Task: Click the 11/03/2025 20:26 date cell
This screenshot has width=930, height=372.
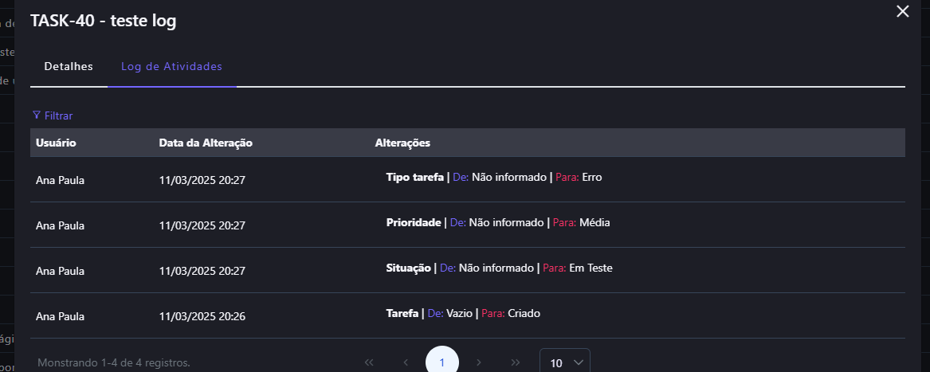Action: click(x=202, y=316)
